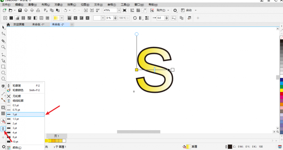Viewport: 283px width, 150px height.
Task: Click the Import icon
Action: click(86, 10)
